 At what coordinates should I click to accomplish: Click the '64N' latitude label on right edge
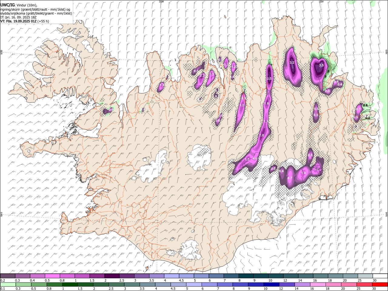(x=386, y=214)
